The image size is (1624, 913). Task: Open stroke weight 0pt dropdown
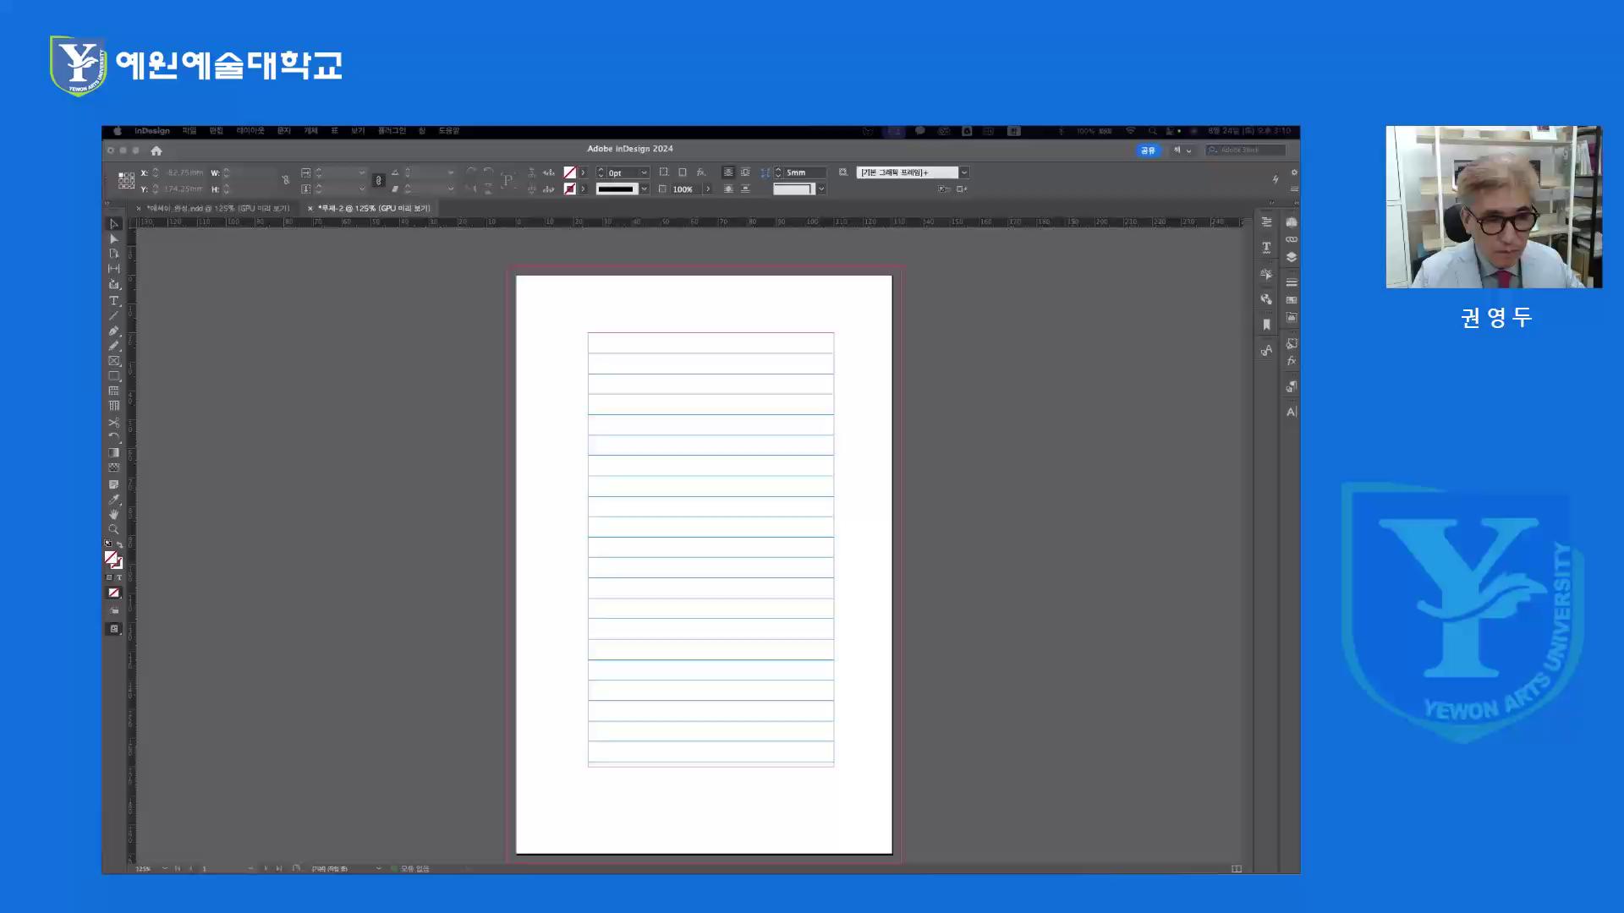[x=644, y=172]
